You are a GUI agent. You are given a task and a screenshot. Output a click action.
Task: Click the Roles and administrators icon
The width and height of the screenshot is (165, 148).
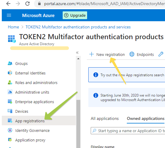(10, 83)
